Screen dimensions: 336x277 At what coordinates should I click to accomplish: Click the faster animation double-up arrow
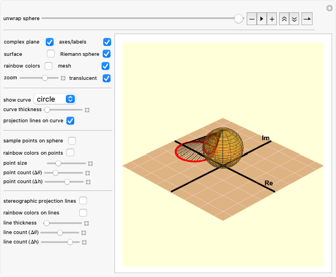(x=284, y=19)
